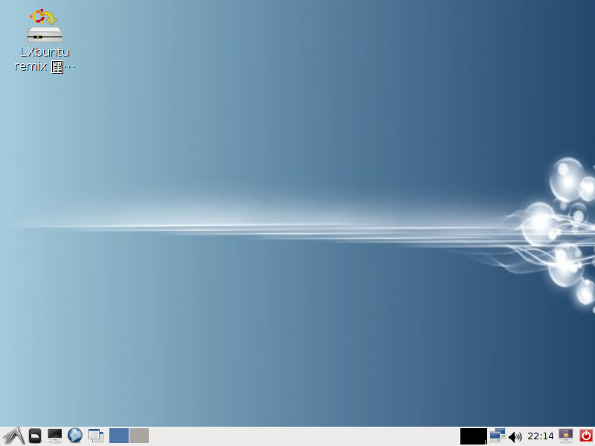This screenshot has height=446, width=595.
Task: Open the terminal emulator launcher
Action: click(54, 436)
